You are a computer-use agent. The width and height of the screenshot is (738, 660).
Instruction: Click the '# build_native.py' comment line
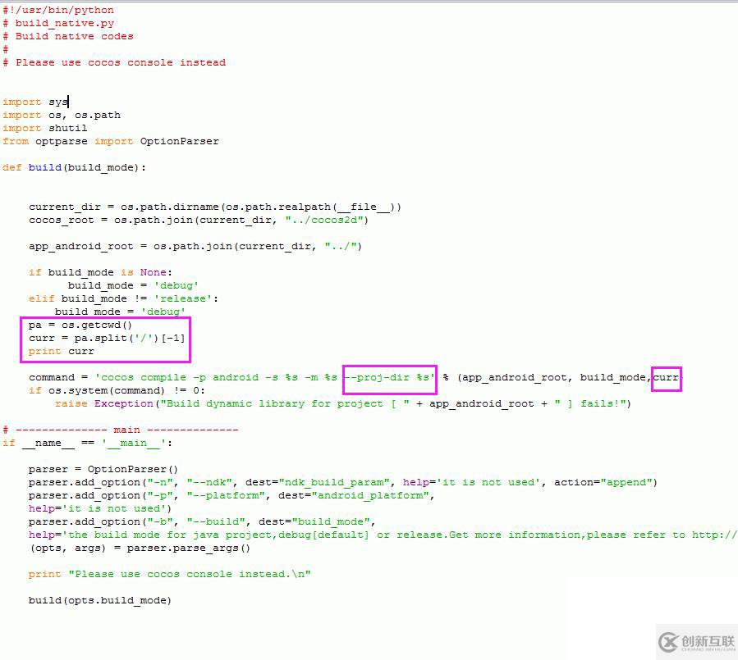pos(58,23)
